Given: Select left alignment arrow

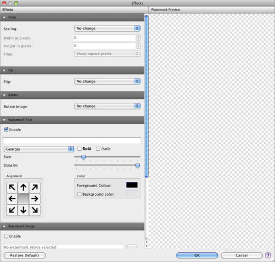Looking at the screenshot, I should (12, 199).
